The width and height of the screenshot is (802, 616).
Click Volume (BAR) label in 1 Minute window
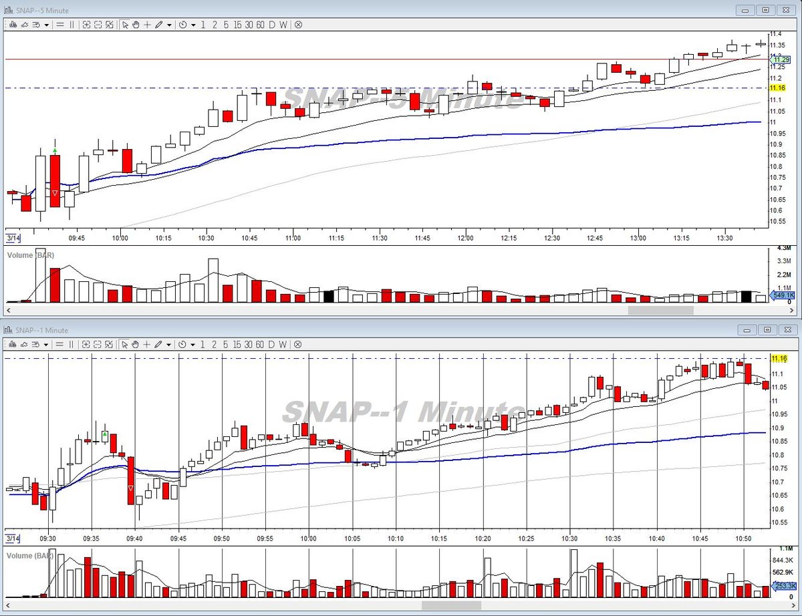[x=30, y=555]
